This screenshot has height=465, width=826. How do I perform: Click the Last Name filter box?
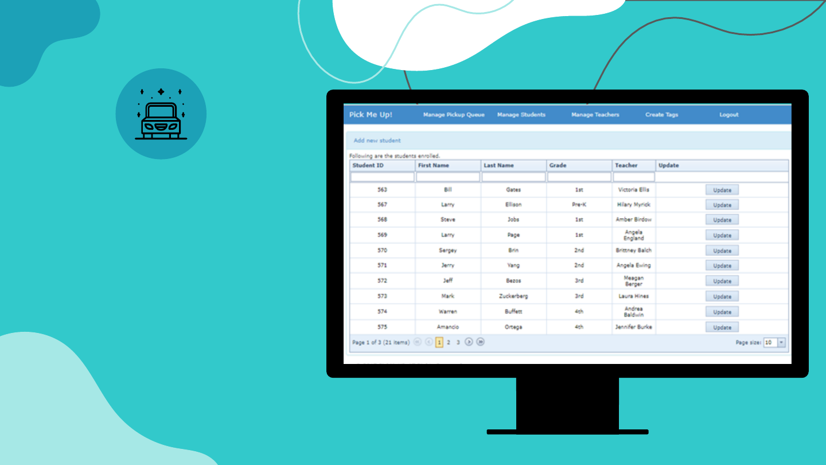click(x=513, y=177)
